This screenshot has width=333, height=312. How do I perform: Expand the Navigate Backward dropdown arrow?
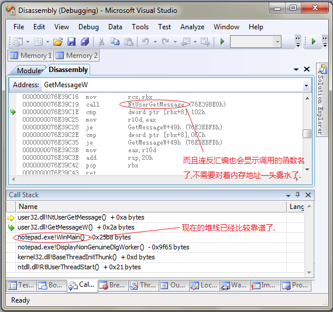[x=195, y=42]
